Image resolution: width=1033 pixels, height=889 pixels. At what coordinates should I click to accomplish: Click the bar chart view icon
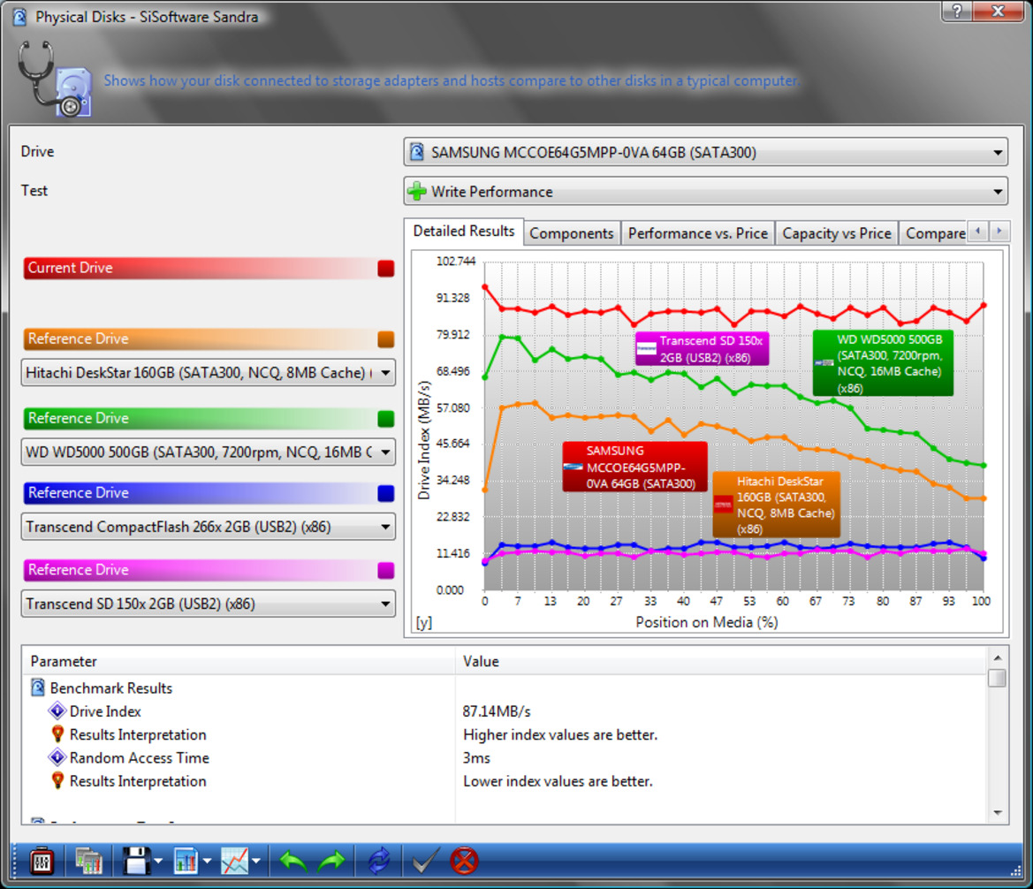(186, 861)
